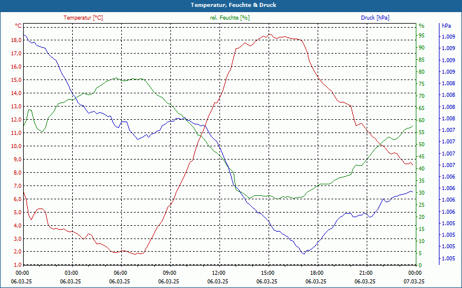Screen dimensions: 462x288
Task: Click the green 0 humidity axis tick
Action: (420, 265)
